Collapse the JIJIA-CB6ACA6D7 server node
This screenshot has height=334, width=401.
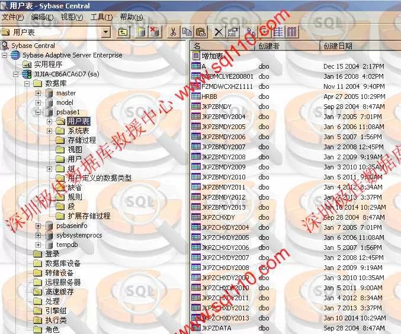pyautogui.click(x=16, y=75)
